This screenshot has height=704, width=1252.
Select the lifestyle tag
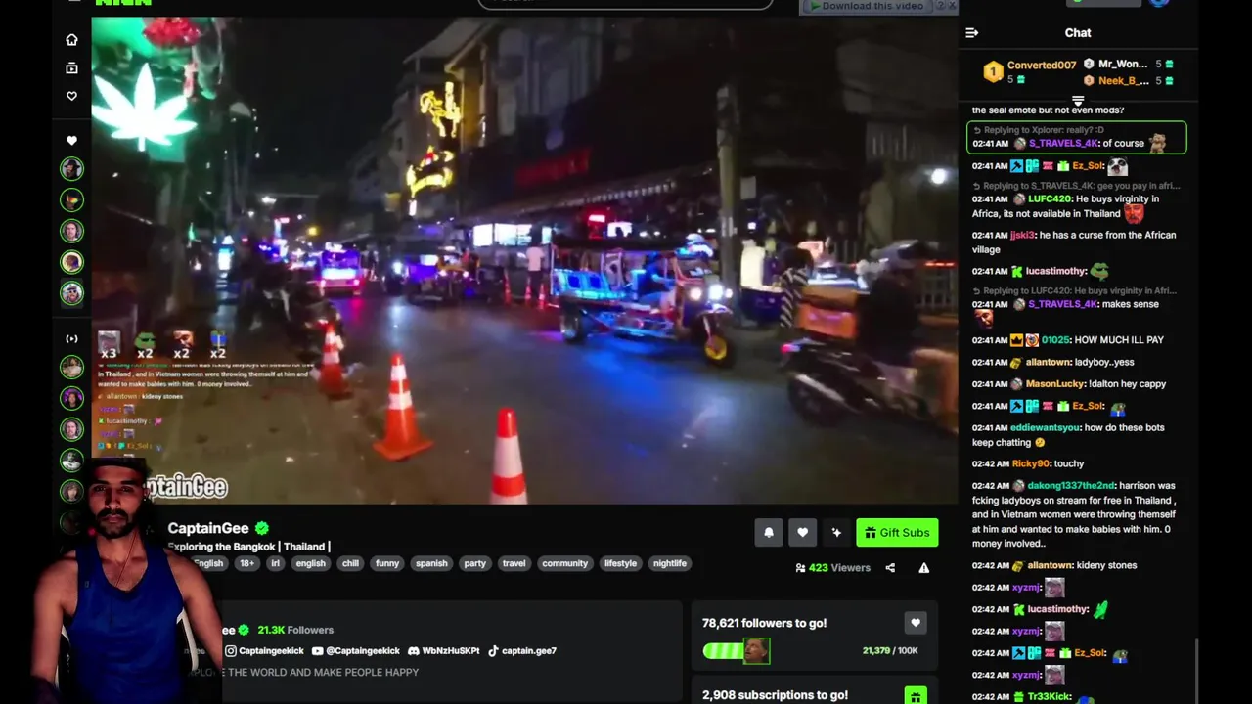point(620,563)
